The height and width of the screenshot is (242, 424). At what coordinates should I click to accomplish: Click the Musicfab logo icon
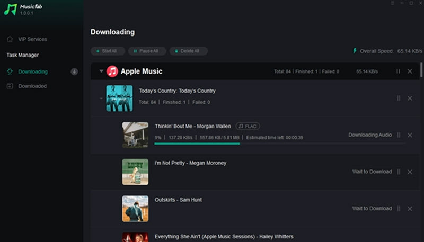(10, 10)
